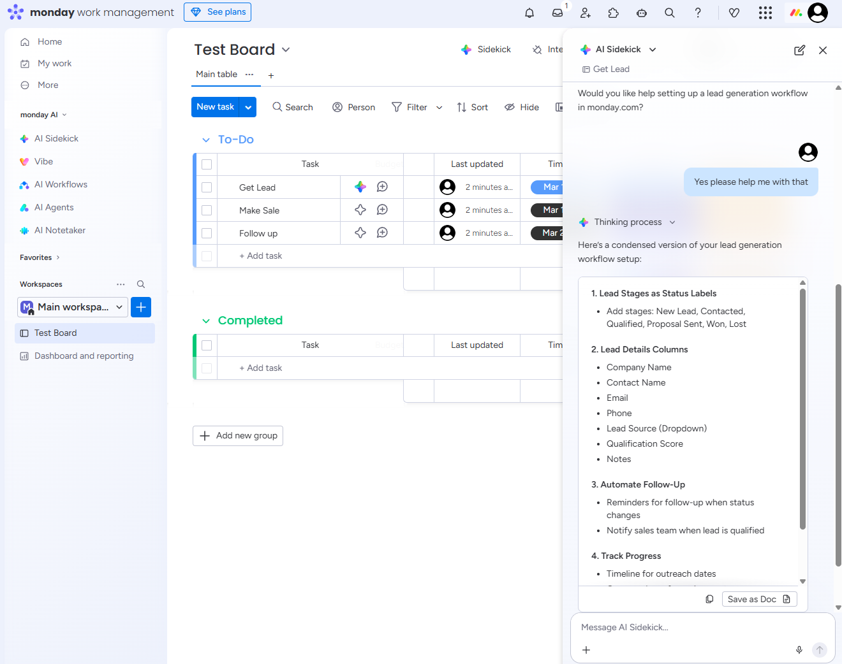Copy the AI response using the copy icon
Screen dimensions: 842x664
click(x=709, y=599)
